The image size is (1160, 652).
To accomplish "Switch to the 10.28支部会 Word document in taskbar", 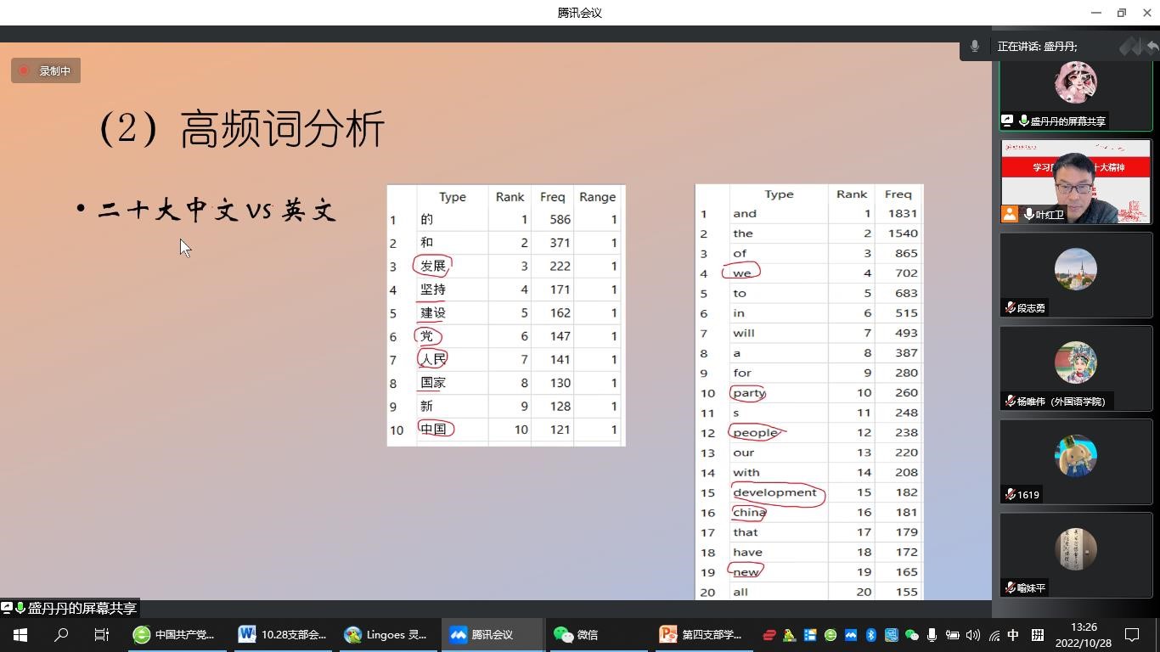I will point(283,635).
